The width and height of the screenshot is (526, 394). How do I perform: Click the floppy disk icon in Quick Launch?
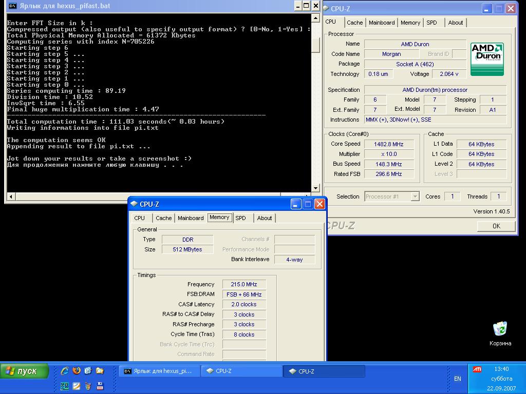tap(100, 386)
